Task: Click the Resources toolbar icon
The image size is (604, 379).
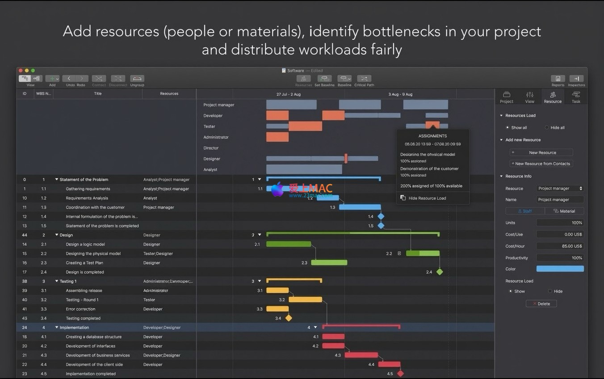Action: coord(303,79)
